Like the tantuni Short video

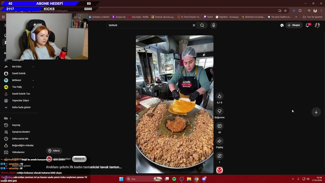tap(219, 96)
